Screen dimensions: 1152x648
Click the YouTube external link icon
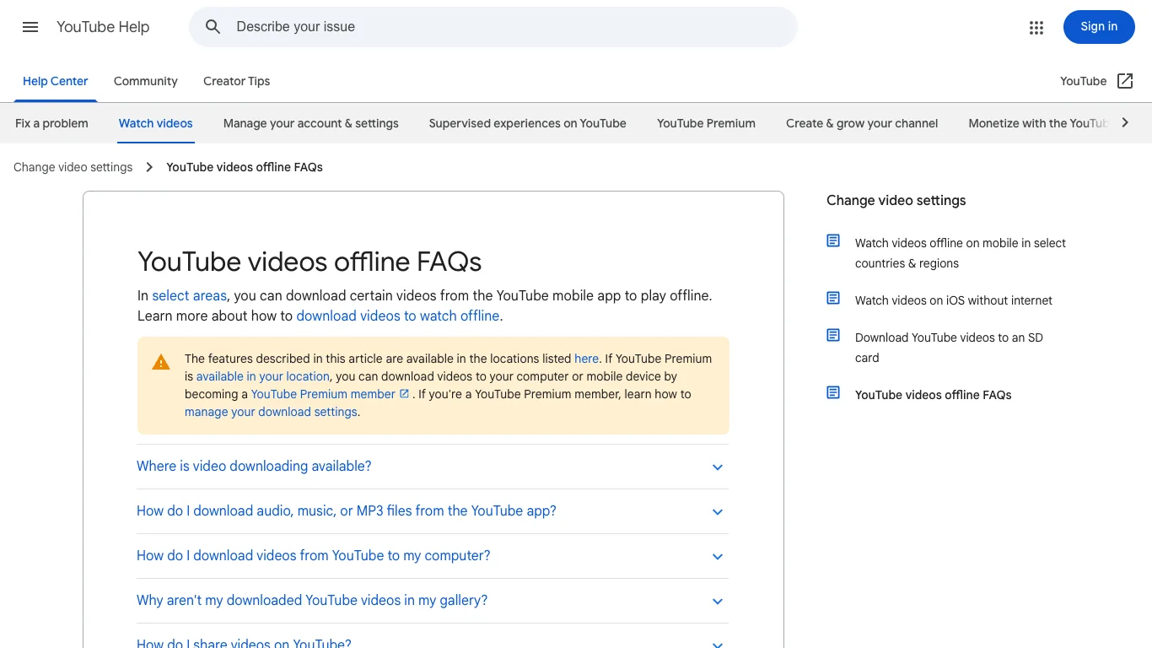(x=1125, y=81)
